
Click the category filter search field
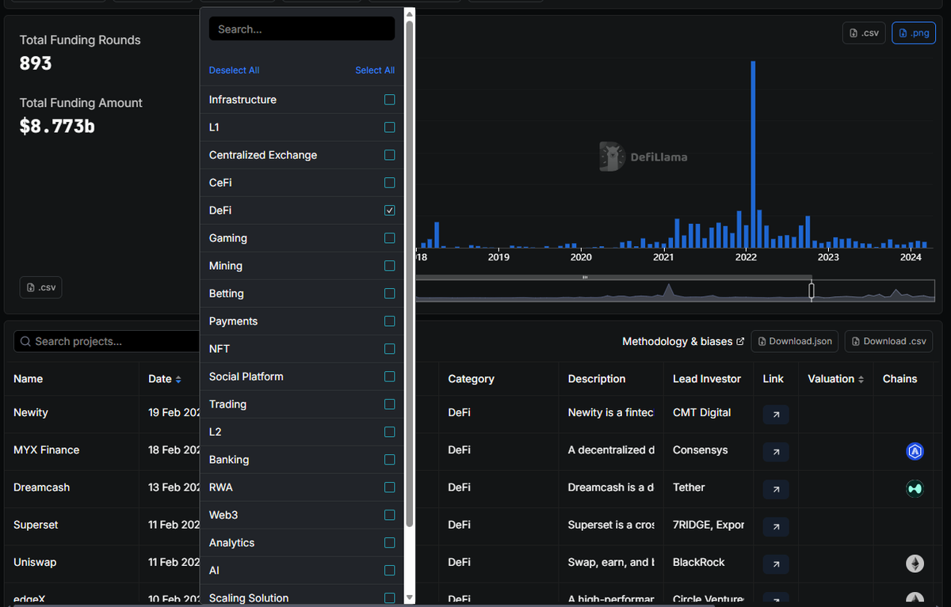[x=302, y=29]
